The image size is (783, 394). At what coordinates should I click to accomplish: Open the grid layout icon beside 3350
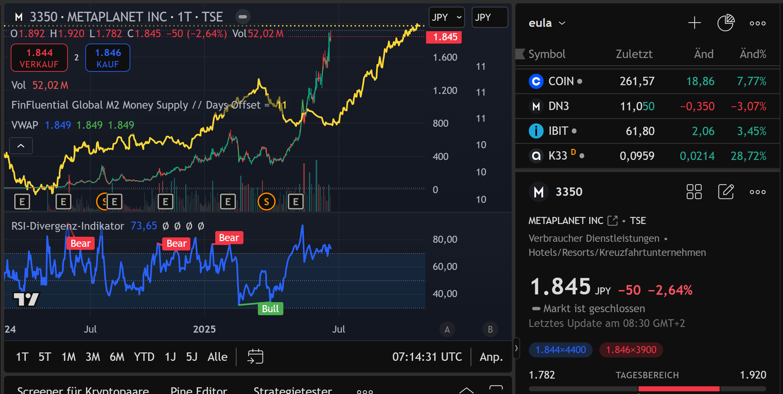694,192
